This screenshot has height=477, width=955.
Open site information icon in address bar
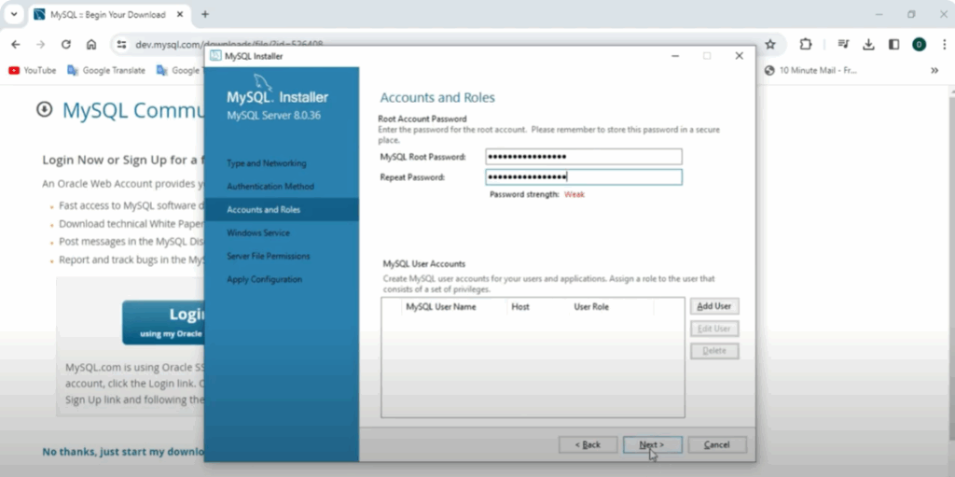[x=122, y=45]
